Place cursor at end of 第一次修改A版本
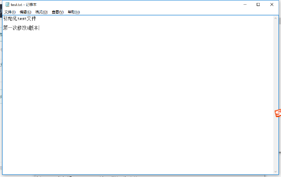The height and width of the screenshot is (177, 281). coord(39,28)
